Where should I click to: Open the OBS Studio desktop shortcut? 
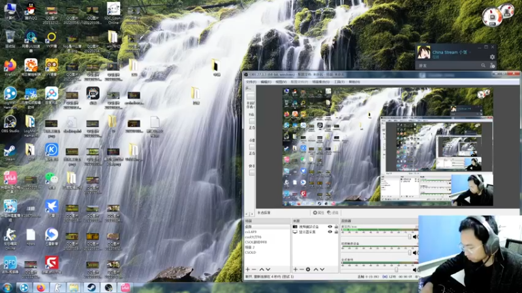[x=10, y=124]
